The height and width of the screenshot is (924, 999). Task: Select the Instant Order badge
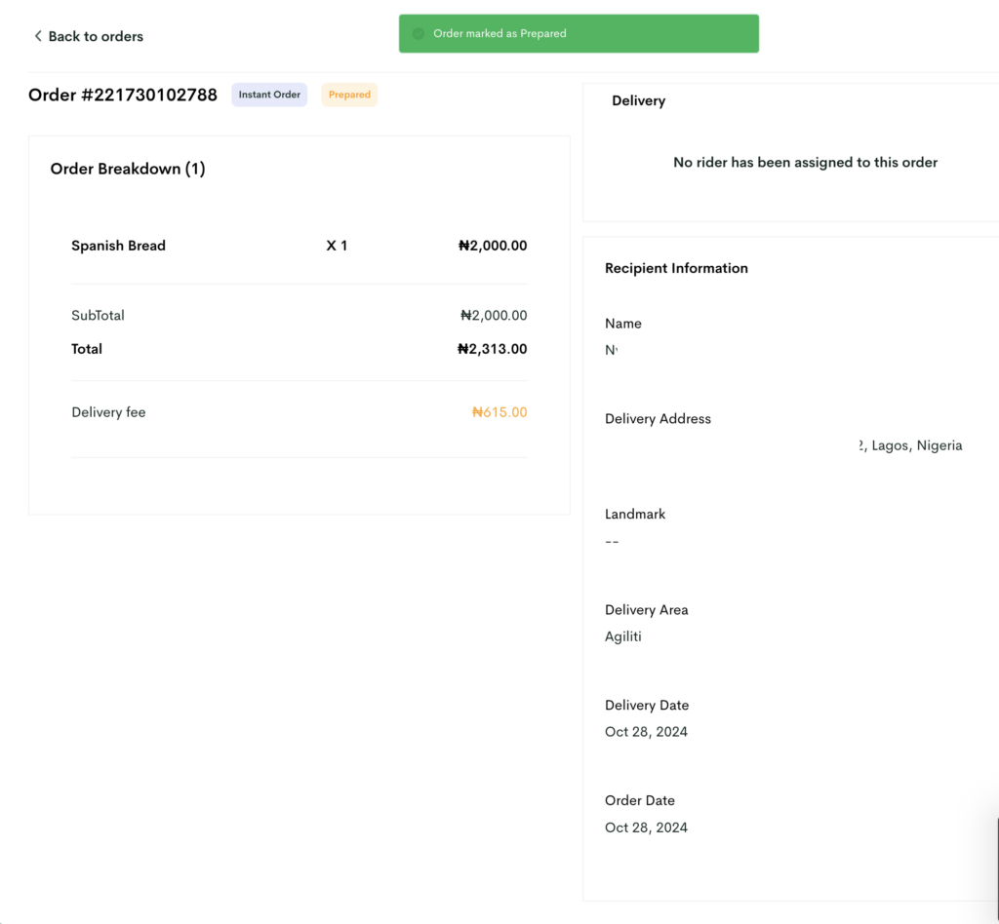coord(269,95)
